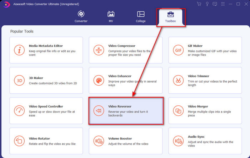Click the Audio Sync icon
The width and height of the screenshot is (250, 158).
178,141
